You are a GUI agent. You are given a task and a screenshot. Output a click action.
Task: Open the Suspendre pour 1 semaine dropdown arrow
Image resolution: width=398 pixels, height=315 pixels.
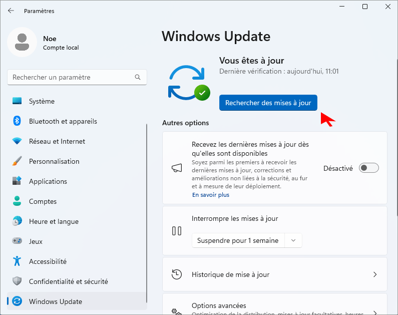pyautogui.click(x=293, y=240)
